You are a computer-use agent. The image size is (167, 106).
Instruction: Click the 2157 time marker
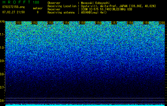tap(114, 23)
